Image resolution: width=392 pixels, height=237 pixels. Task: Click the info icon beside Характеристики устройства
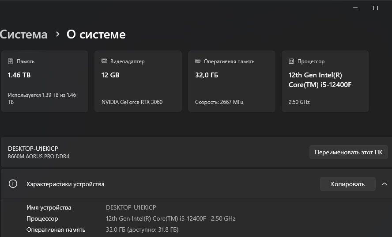13,184
